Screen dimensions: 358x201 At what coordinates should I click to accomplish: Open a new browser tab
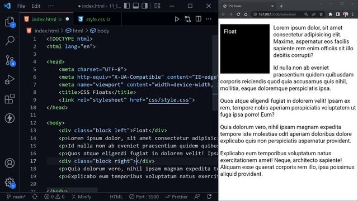point(281,6)
